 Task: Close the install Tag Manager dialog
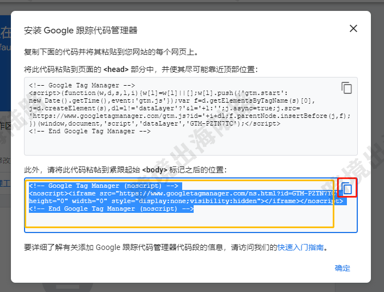353,28
